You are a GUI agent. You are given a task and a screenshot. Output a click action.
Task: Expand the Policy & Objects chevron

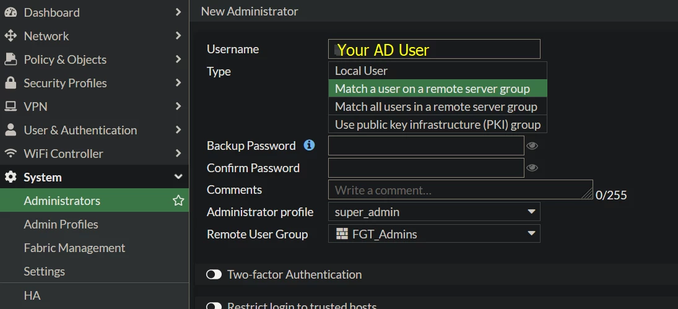pyautogui.click(x=178, y=59)
